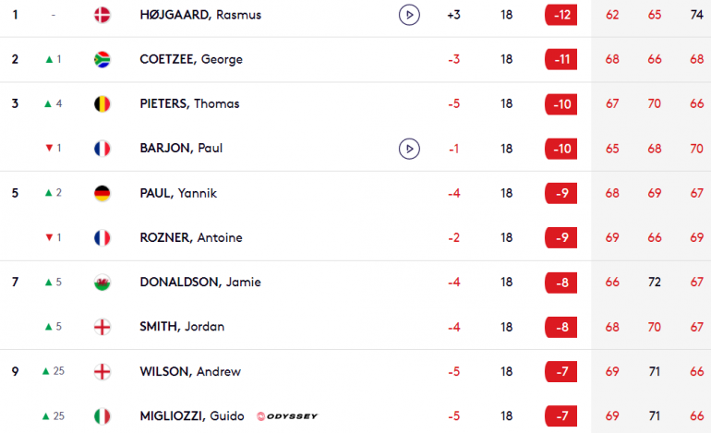This screenshot has height=433, width=711.
Task: Click the green up arrow for Wilson's position change
Action: [x=46, y=371]
